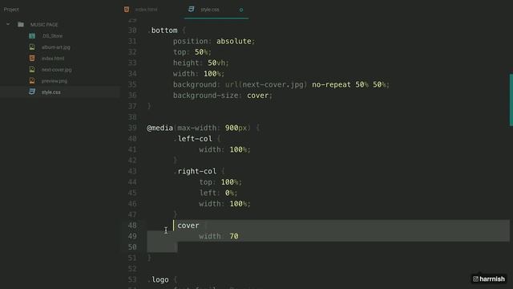Click the vertical scrollbar thumb in editor

[511, 100]
